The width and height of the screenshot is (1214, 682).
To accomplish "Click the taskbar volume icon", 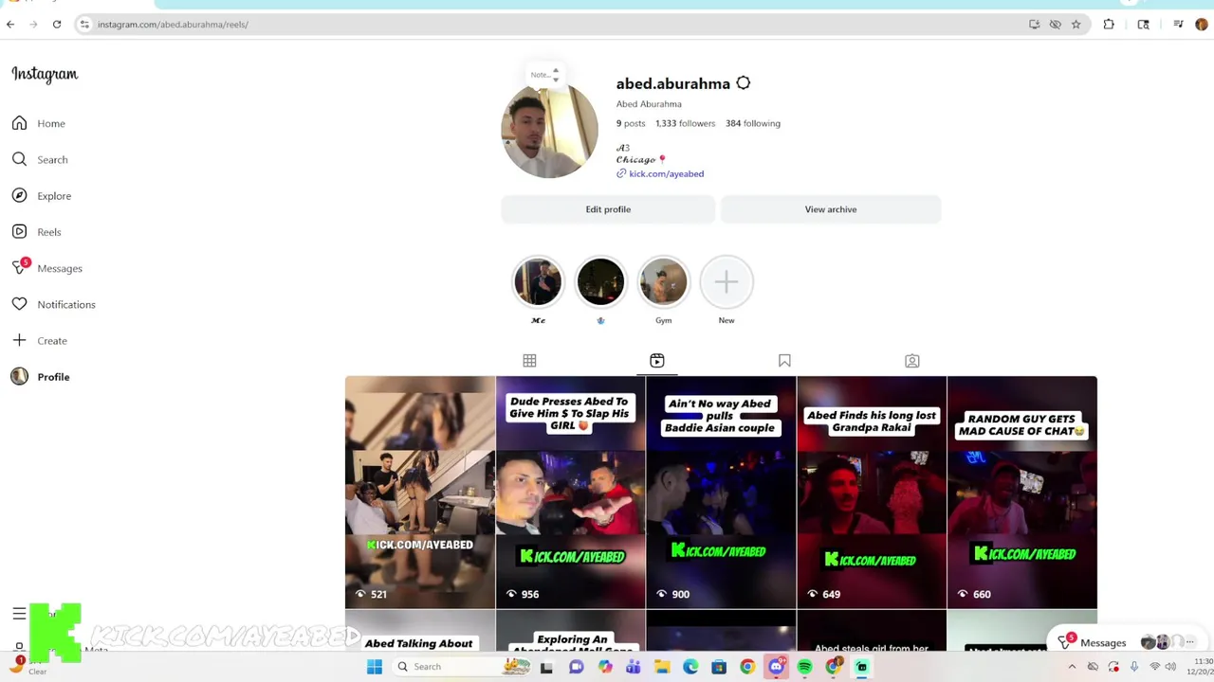I will (x=1170, y=667).
